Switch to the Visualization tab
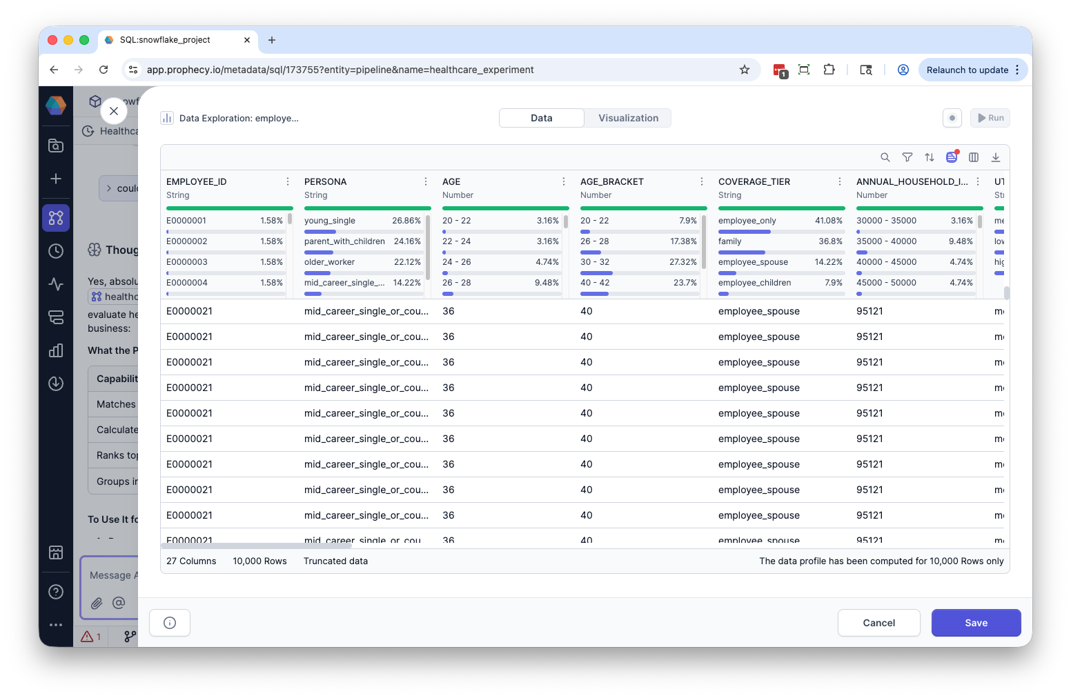Image resolution: width=1071 pixels, height=698 pixels. tap(628, 118)
